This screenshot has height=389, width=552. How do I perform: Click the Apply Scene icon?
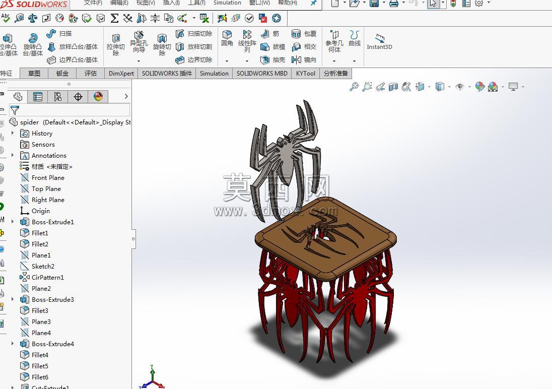click(493, 87)
